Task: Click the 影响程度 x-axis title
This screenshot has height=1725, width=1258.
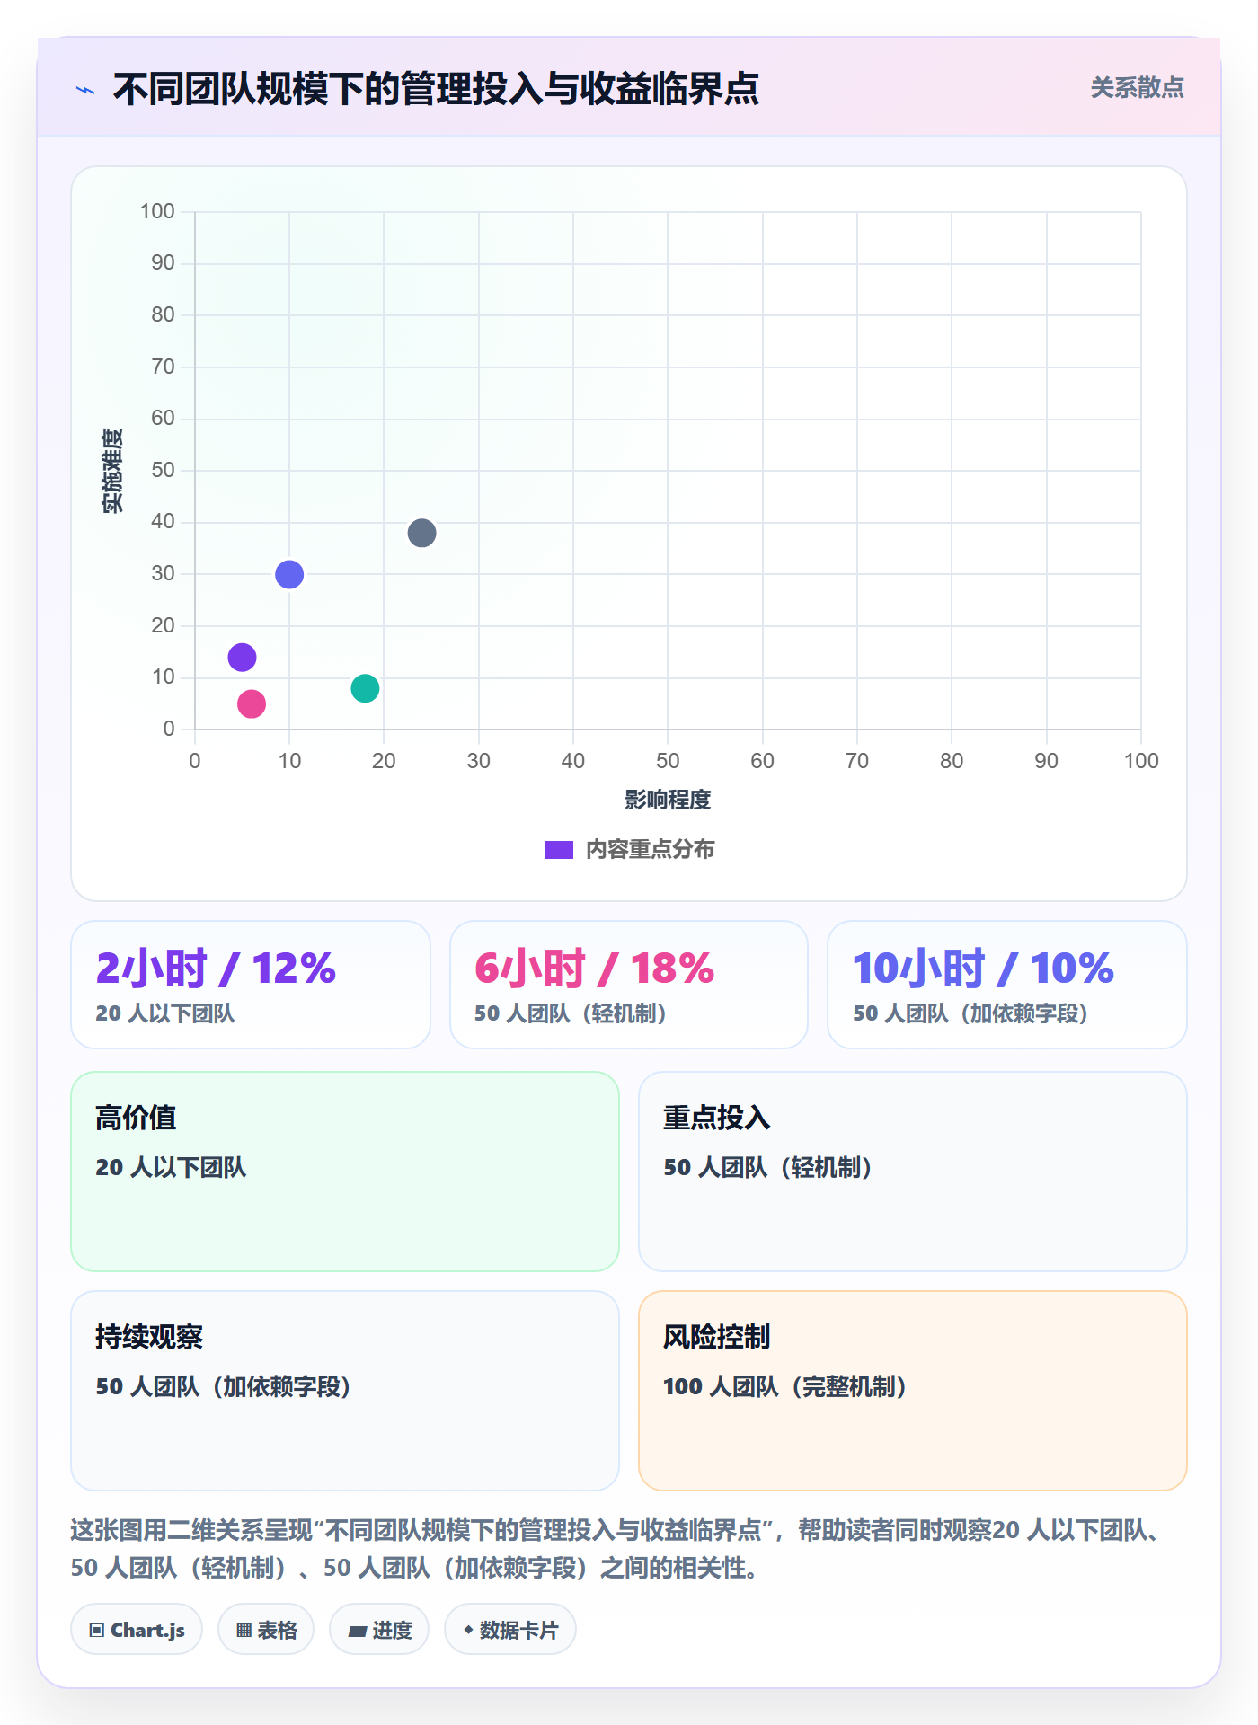Action: (668, 800)
